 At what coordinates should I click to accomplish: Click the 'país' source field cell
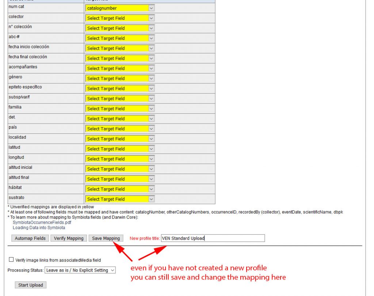pyautogui.click(x=46, y=128)
